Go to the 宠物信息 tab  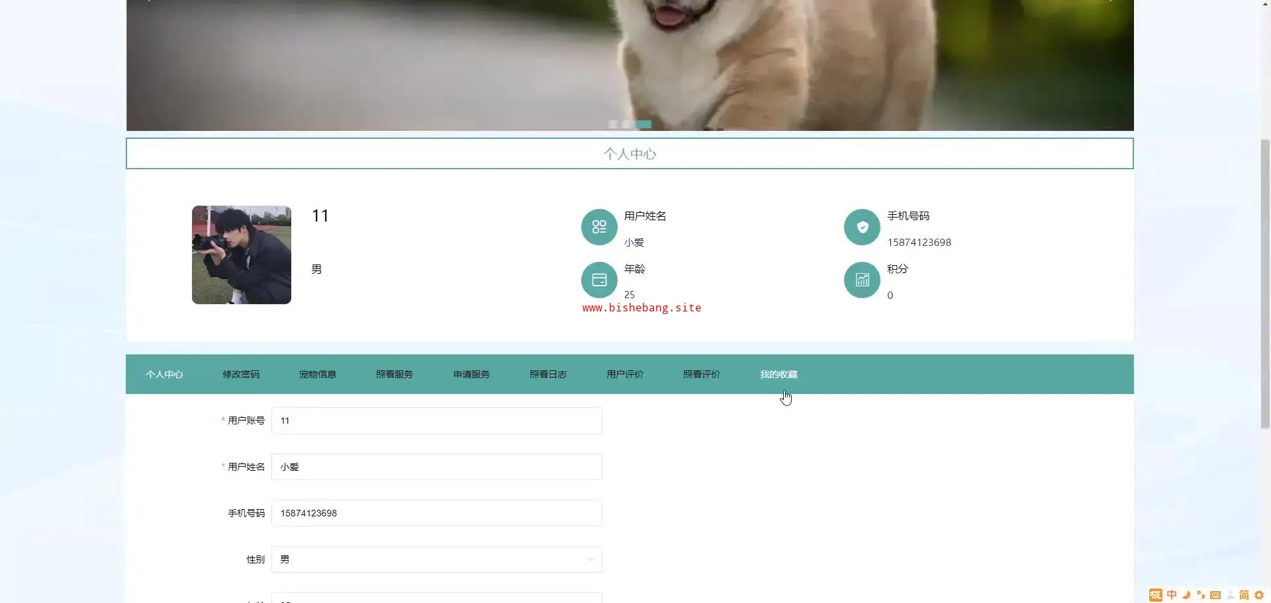click(x=318, y=374)
